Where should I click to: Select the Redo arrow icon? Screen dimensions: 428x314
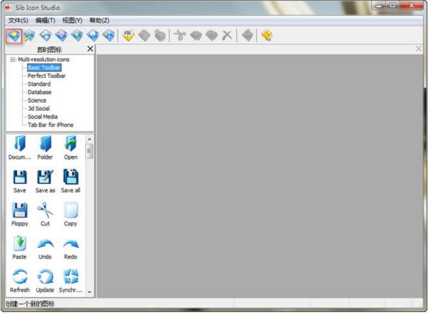[x=70, y=245]
